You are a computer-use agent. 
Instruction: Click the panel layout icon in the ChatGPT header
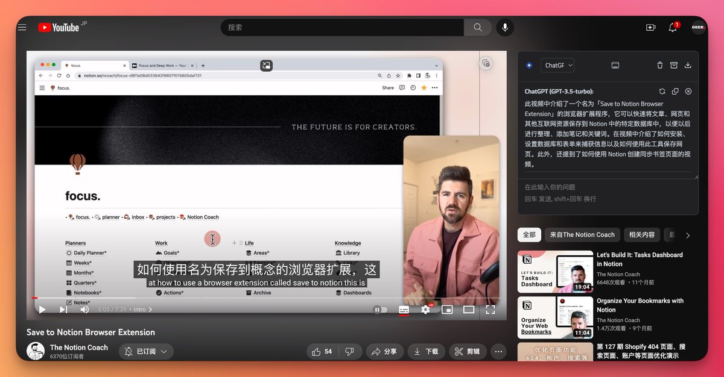tap(615, 65)
